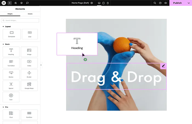Switch to the Globals tab

tap(30, 14)
